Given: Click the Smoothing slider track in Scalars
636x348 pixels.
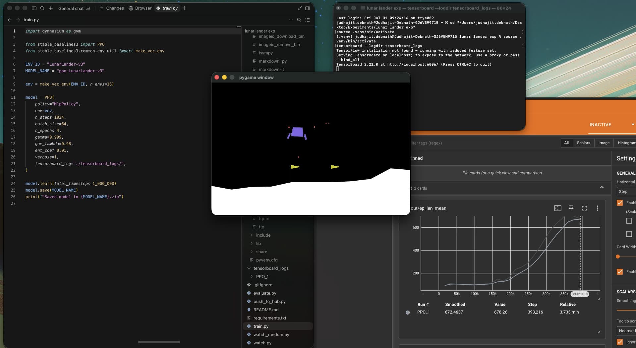Looking at the screenshot, I should click(x=626, y=310).
